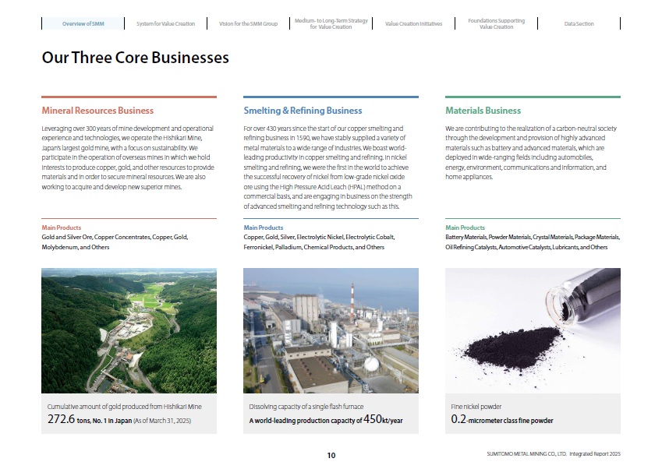The width and height of the screenshot is (662, 469).
Task: Click the Materials Business heading
Action: pyautogui.click(x=483, y=111)
